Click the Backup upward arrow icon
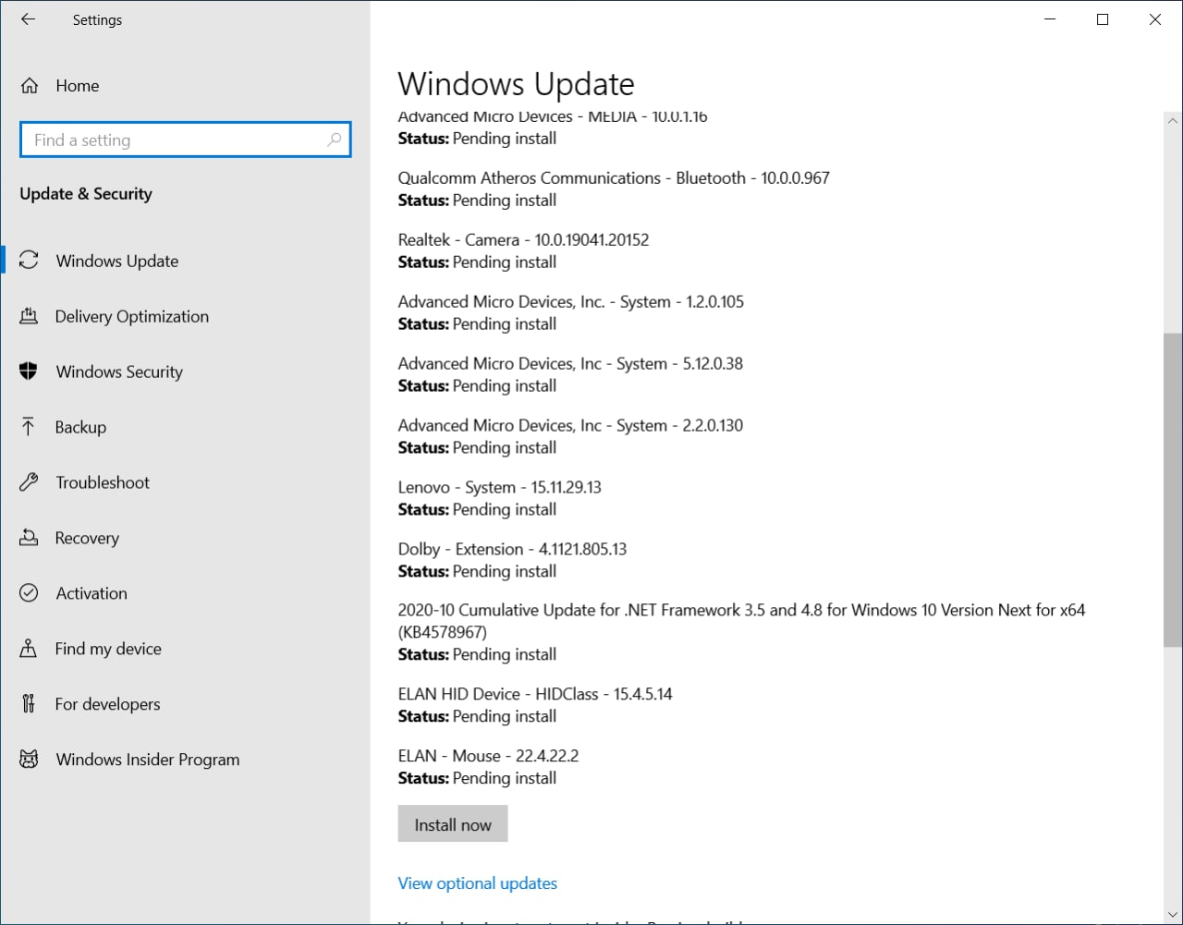 (29, 427)
